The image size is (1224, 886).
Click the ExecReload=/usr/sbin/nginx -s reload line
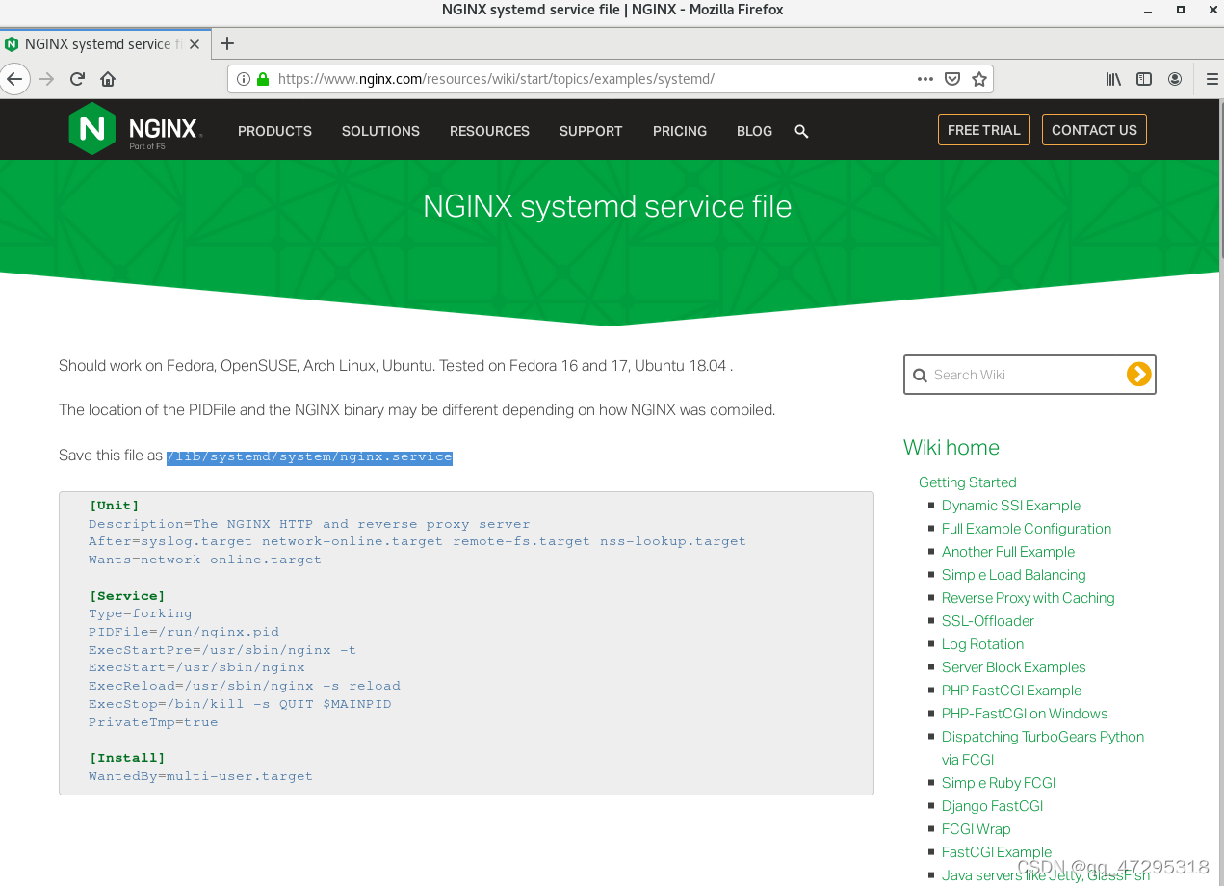point(245,686)
